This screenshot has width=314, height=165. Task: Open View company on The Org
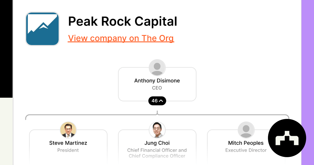pyautogui.click(x=121, y=38)
